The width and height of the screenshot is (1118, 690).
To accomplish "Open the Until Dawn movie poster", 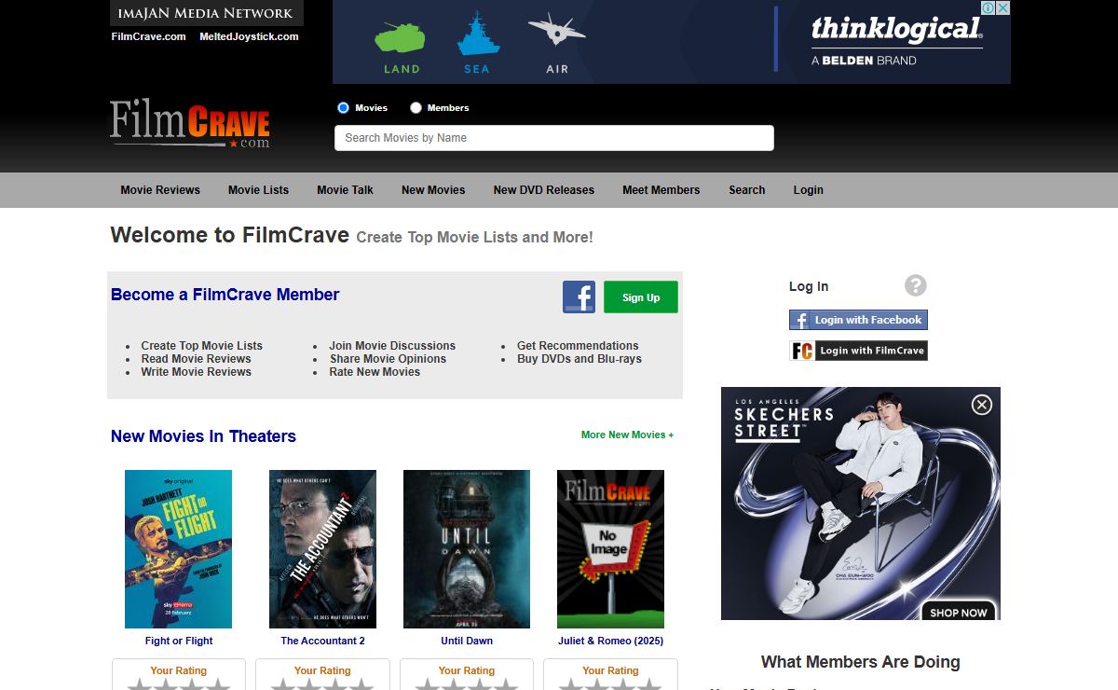I will 466,548.
